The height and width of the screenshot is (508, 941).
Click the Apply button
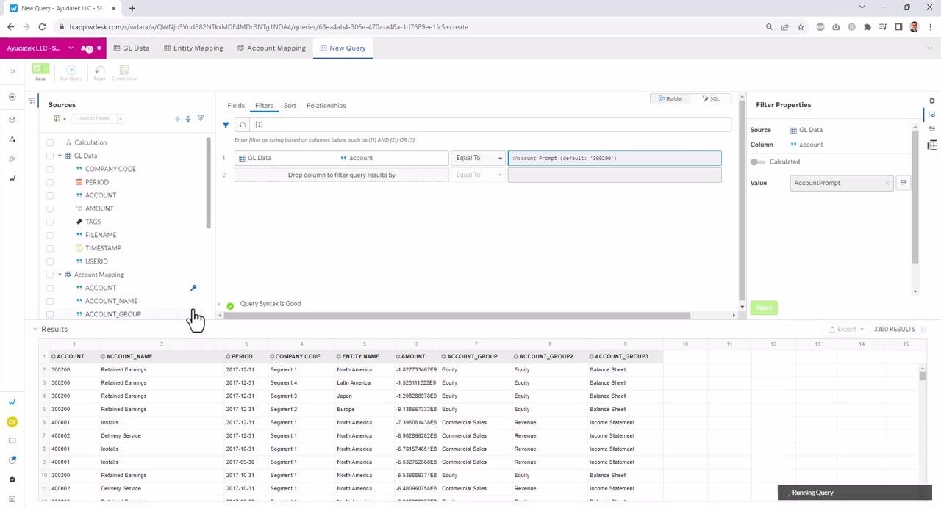click(765, 308)
